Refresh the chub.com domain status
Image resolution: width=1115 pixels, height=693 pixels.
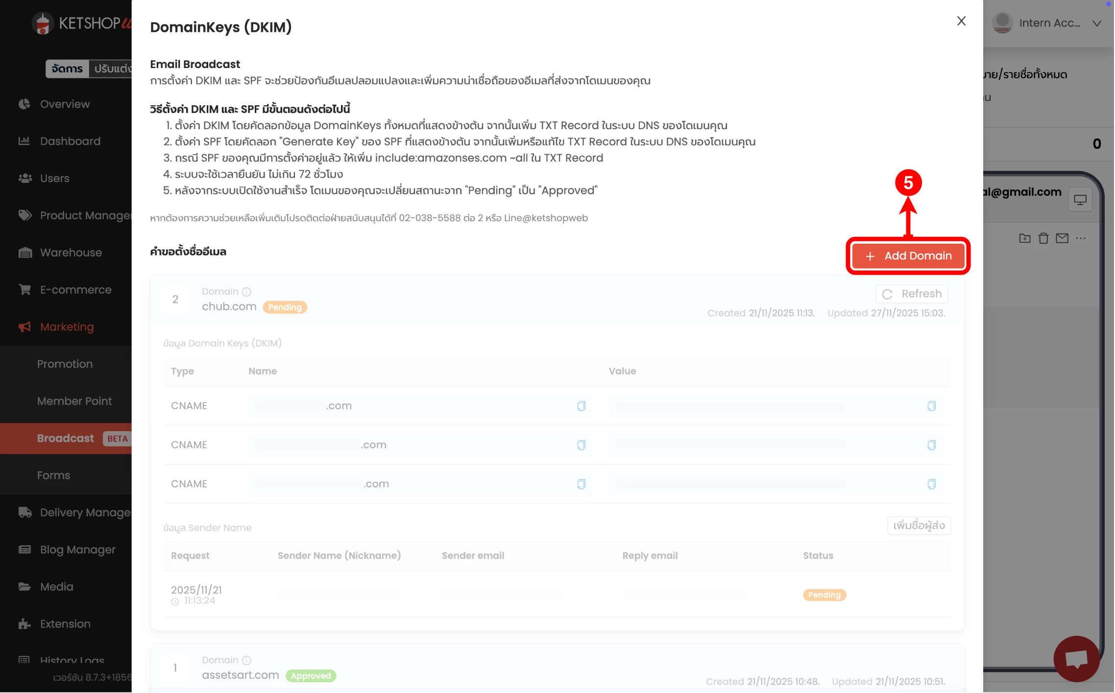912,294
